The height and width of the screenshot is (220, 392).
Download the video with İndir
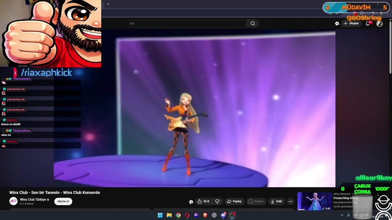pyautogui.click(x=276, y=201)
